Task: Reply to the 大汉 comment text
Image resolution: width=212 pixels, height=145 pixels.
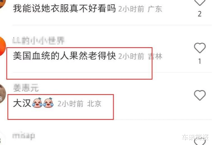Action: click(x=22, y=103)
